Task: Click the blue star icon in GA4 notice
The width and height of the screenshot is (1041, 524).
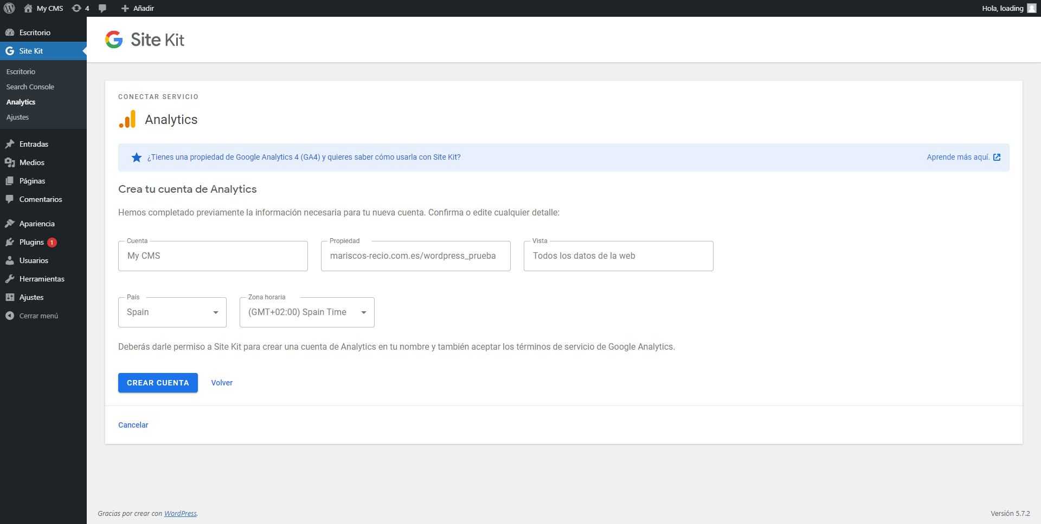Action: (x=137, y=158)
